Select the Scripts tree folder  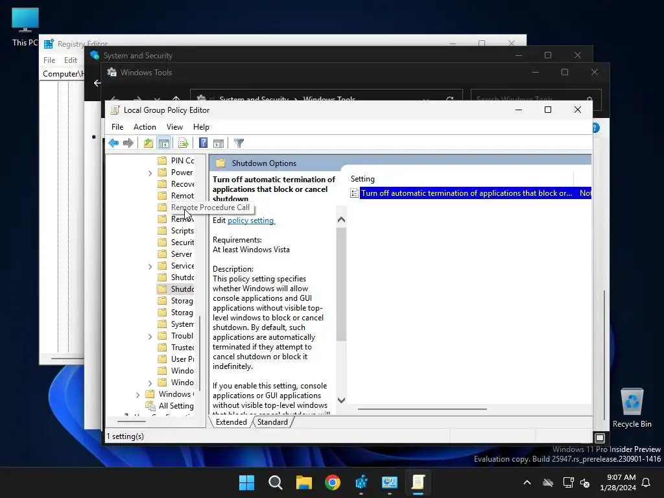tap(176, 230)
